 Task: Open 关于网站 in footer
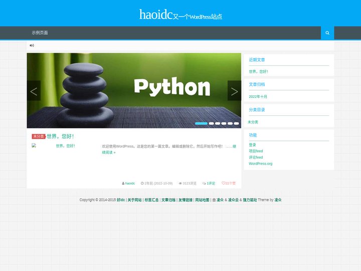pos(135,200)
